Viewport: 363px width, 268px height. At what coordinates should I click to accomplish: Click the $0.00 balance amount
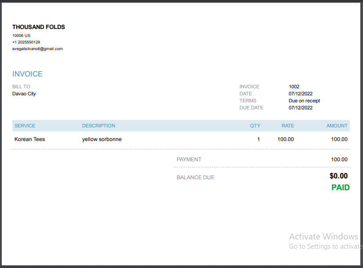339,176
